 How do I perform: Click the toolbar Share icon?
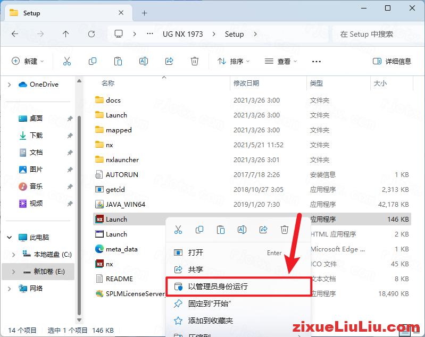169,61
